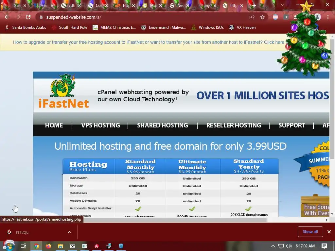Viewport: 335px width, 251px height.
Task: Open Chrome from the taskbar
Action: 37,246
